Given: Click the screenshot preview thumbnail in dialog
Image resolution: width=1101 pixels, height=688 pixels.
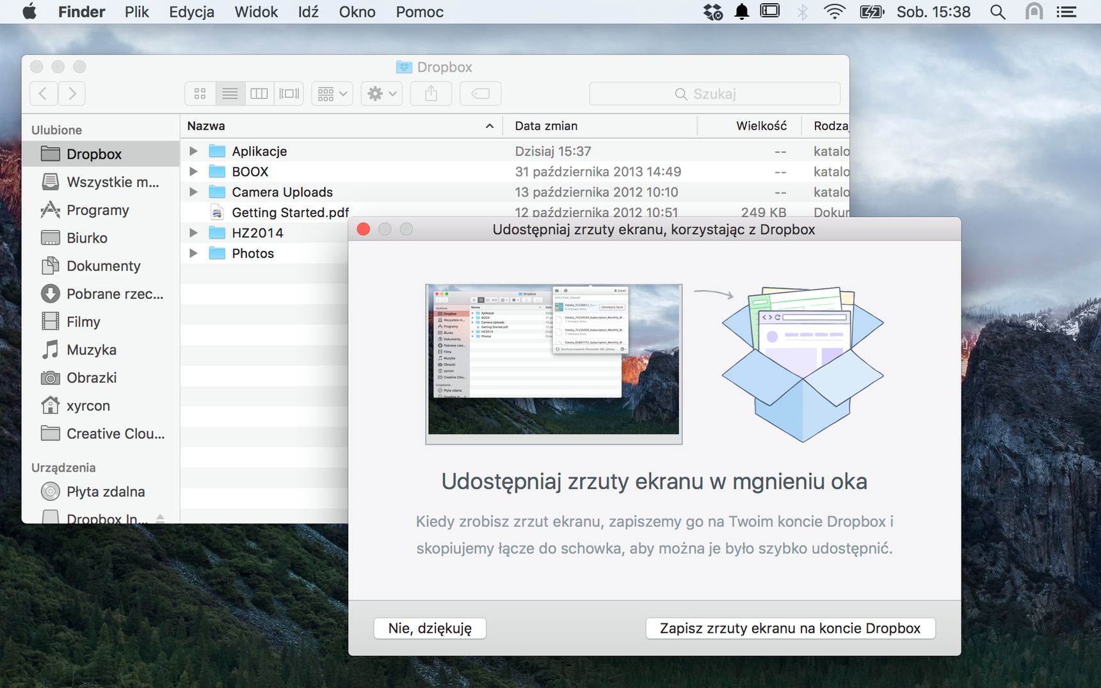Looking at the screenshot, I should point(554,364).
